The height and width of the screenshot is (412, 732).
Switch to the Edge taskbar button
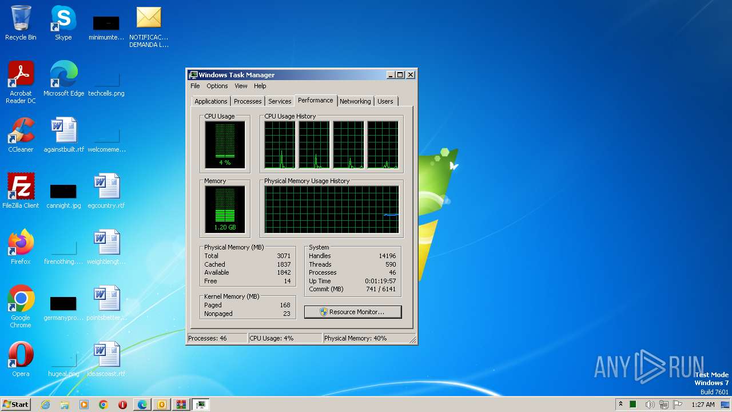pos(142,405)
